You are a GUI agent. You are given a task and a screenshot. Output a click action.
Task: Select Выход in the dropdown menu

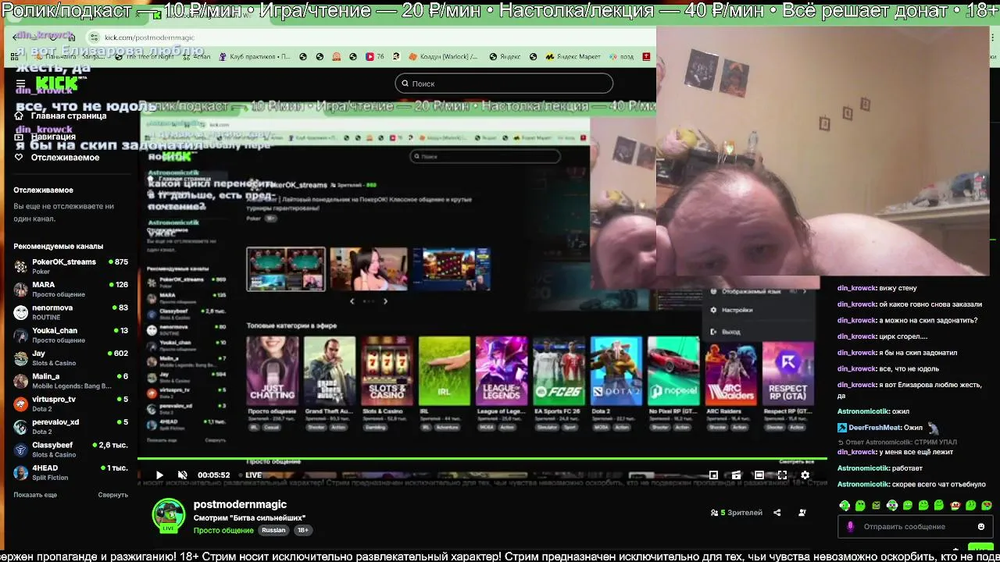pyautogui.click(x=730, y=332)
